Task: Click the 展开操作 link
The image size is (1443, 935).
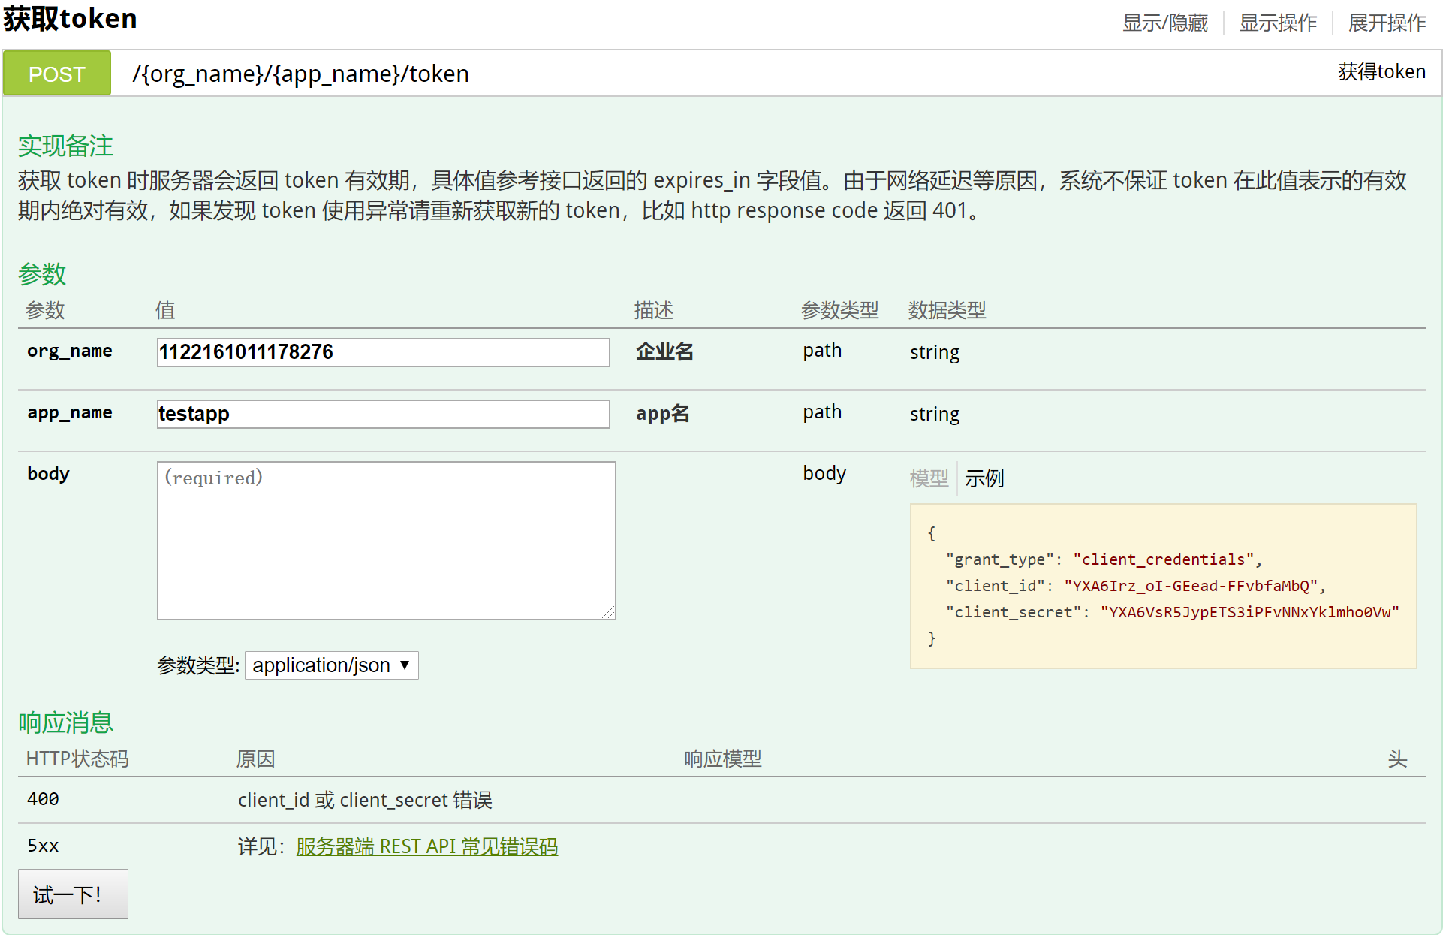Action: (x=1387, y=23)
